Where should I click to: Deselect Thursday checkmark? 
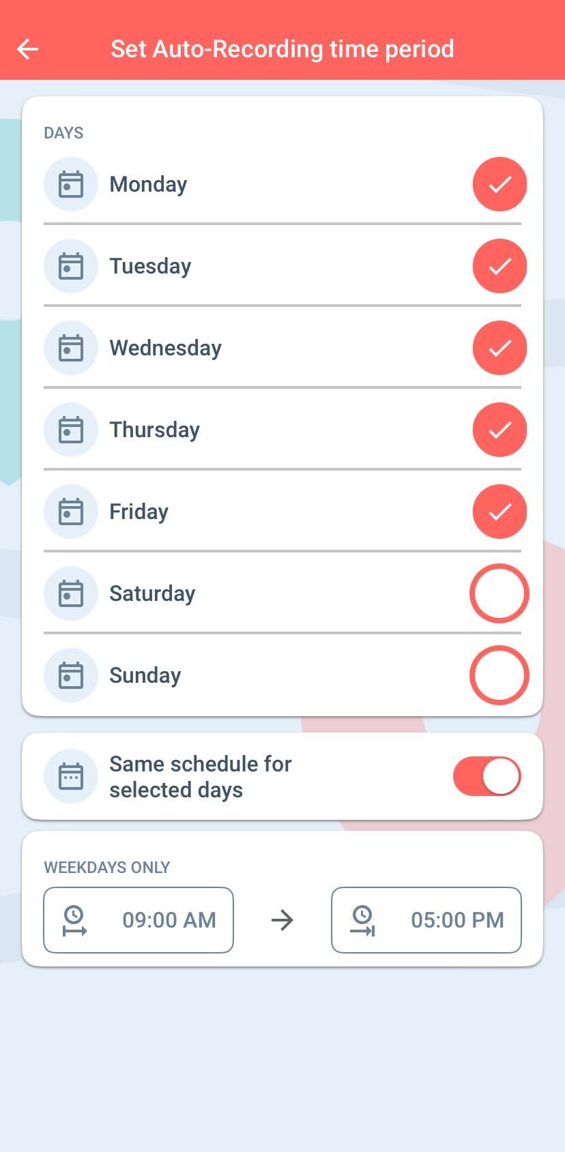click(x=499, y=430)
